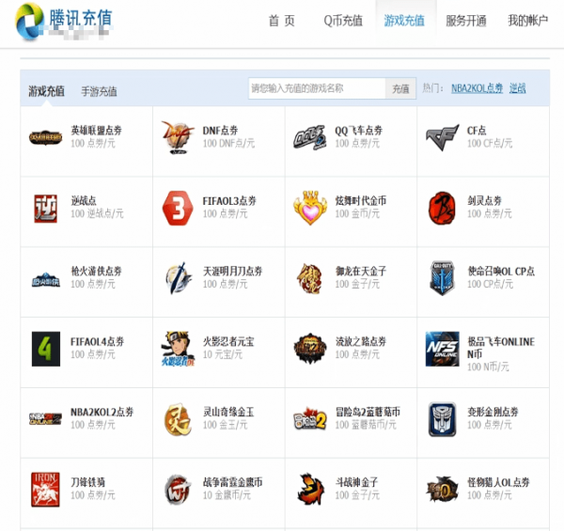The width and height of the screenshot is (564, 531).
Task: Open 天涯明月刀点券 title
Action: 233,271
